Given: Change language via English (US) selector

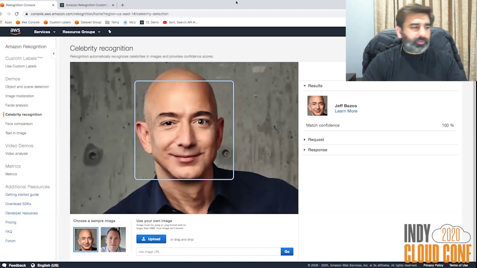Looking at the screenshot, I should (44, 265).
